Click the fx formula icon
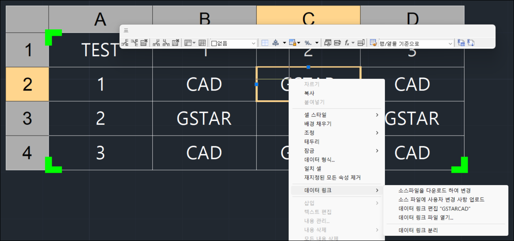 pos(347,43)
